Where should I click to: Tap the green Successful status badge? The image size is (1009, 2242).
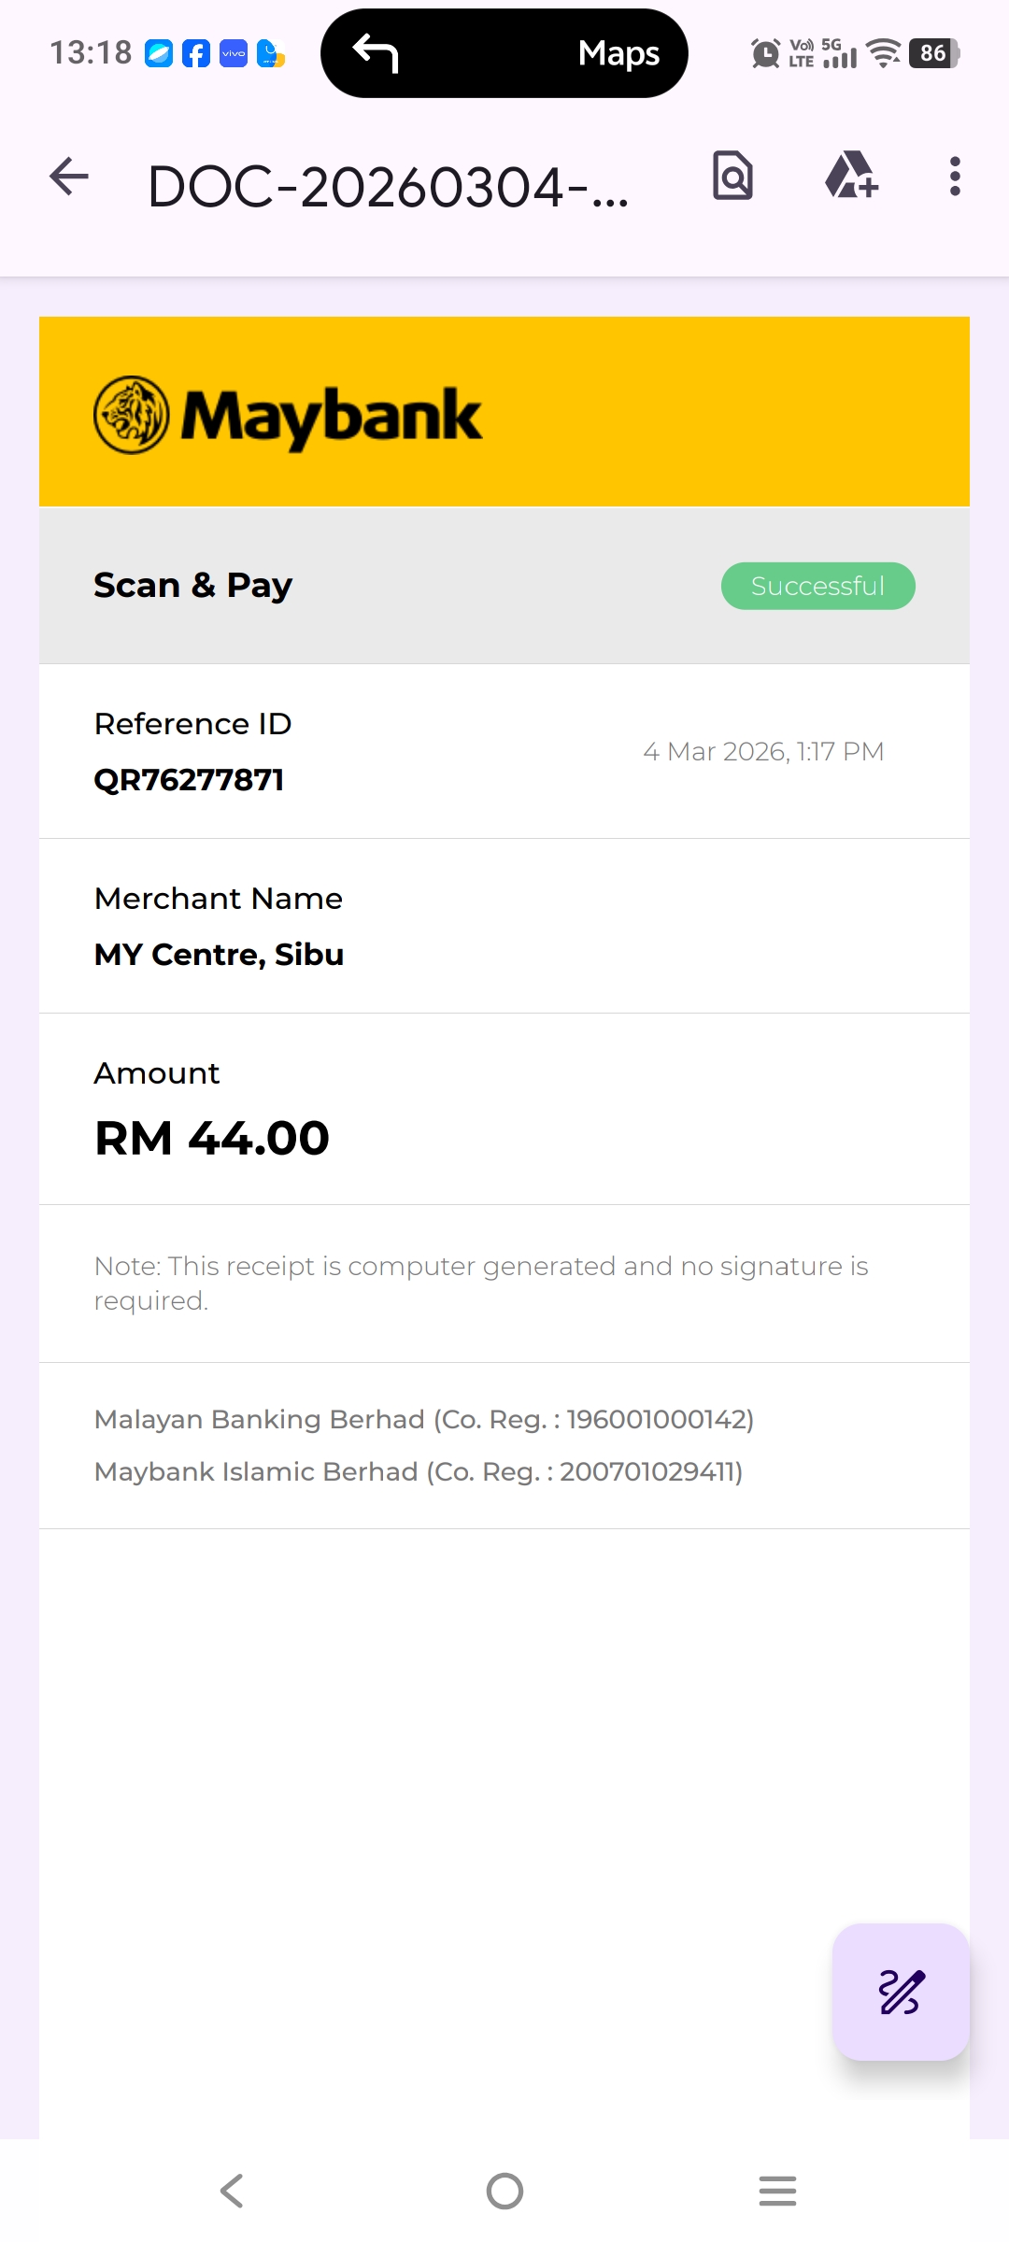(x=817, y=586)
